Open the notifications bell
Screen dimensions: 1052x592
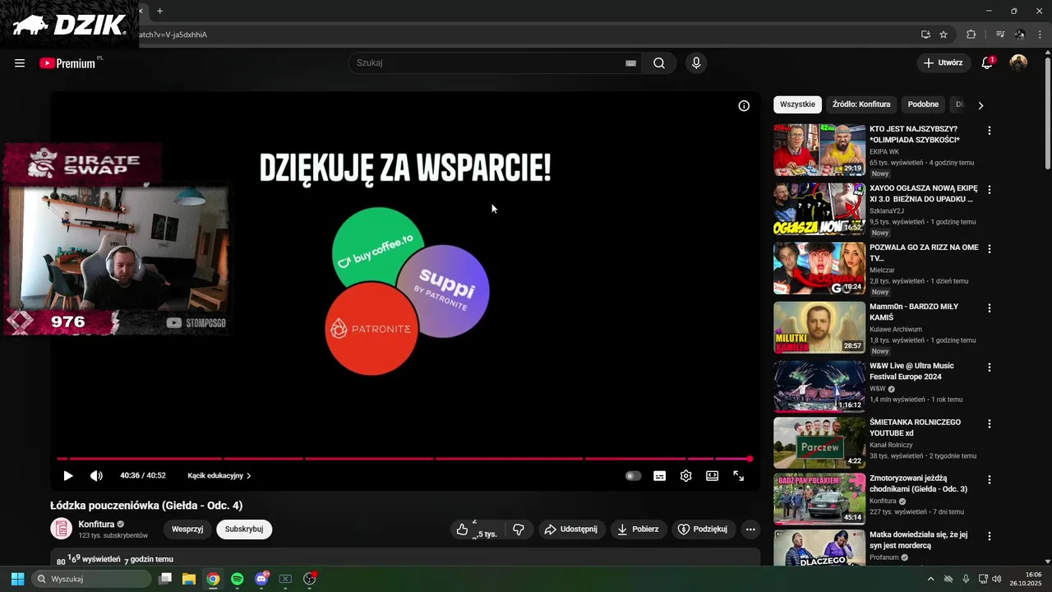tap(988, 63)
